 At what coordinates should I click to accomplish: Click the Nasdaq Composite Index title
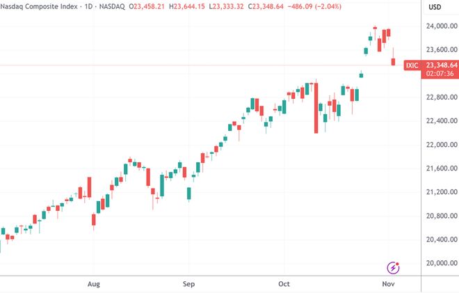pyautogui.click(x=42, y=7)
